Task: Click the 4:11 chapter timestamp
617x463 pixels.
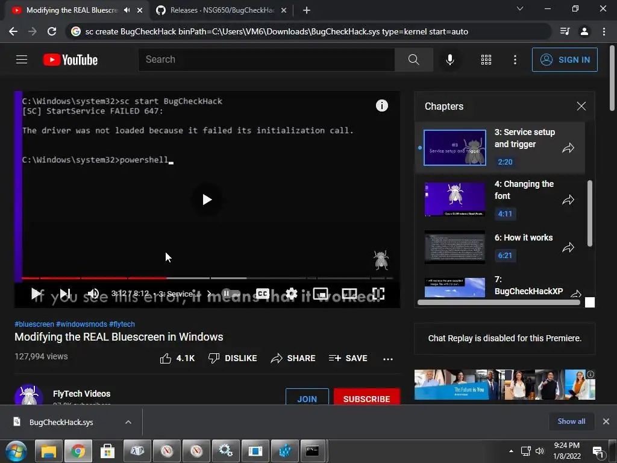Action: [505, 214]
